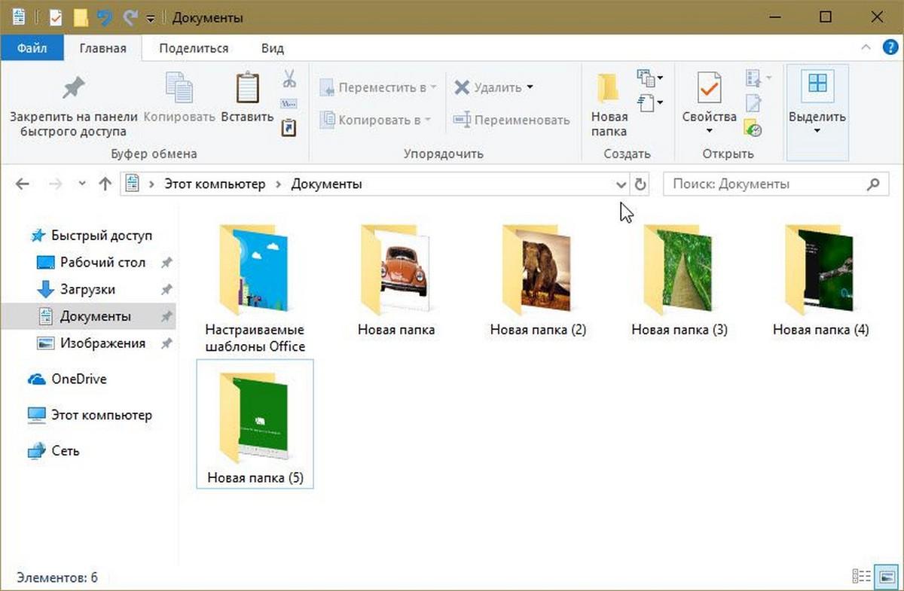Click the forward navigation arrow
The image size is (904, 591).
pos(55,184)
